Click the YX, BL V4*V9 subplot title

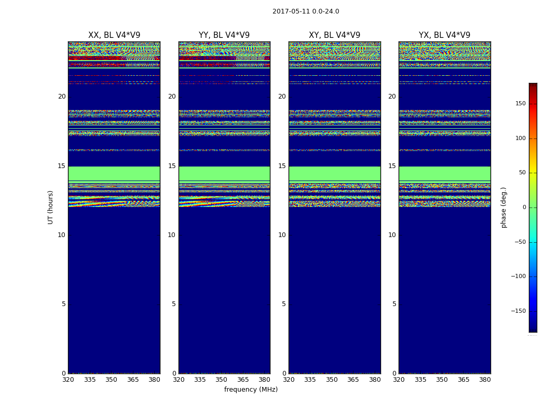coord(444,35)
